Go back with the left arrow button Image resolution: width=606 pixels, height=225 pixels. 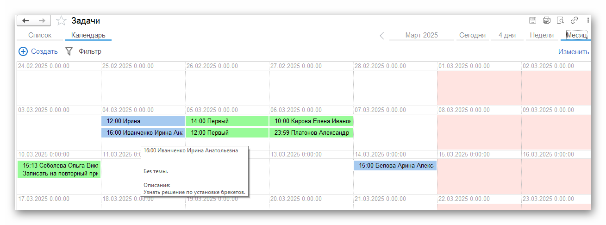coord(25,20)
